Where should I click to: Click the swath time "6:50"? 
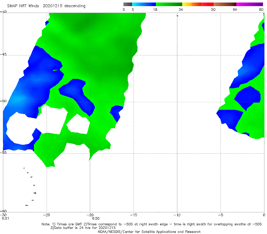tap(96, 219)
